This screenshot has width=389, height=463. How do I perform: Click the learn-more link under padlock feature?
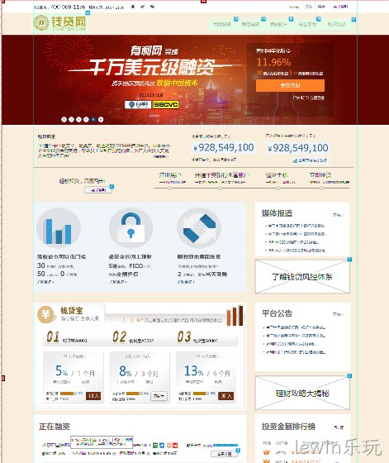(117, 282)
